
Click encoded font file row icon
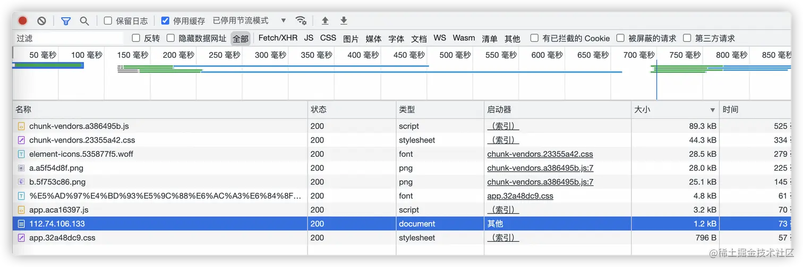[x=21, y=196]
